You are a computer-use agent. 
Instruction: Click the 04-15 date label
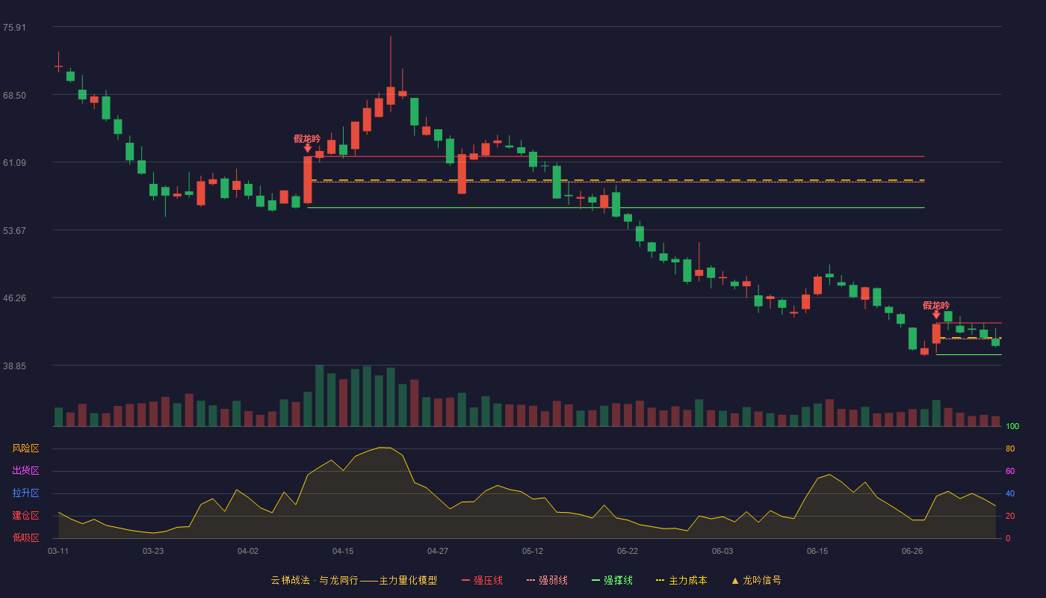[343, 551]
